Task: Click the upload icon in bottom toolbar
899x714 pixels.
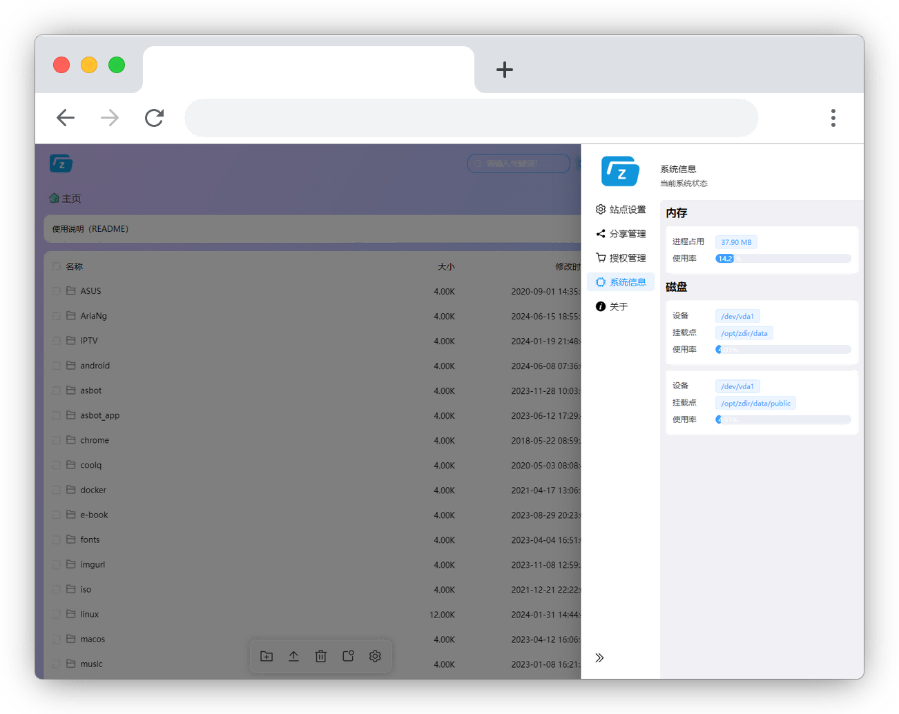Action: pyautogui.click(x=293, y=656)
